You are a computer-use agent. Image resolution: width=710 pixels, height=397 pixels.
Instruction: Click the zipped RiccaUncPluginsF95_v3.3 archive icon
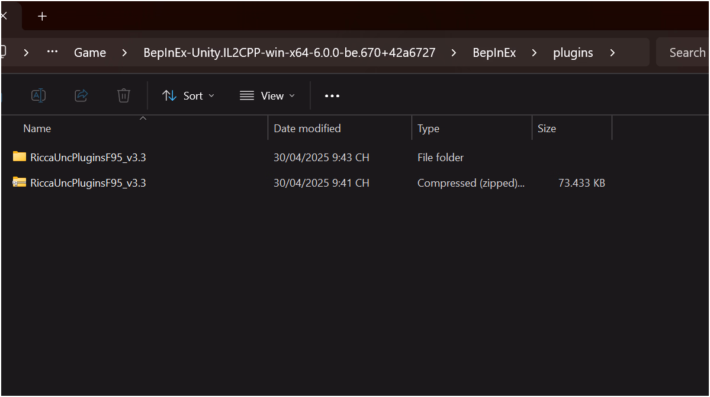pyautogui.click(x=20, y=183)
